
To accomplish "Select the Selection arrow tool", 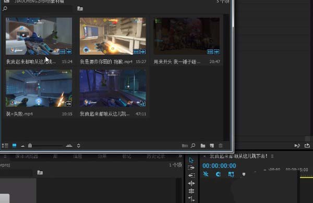I will click(191, 160).
